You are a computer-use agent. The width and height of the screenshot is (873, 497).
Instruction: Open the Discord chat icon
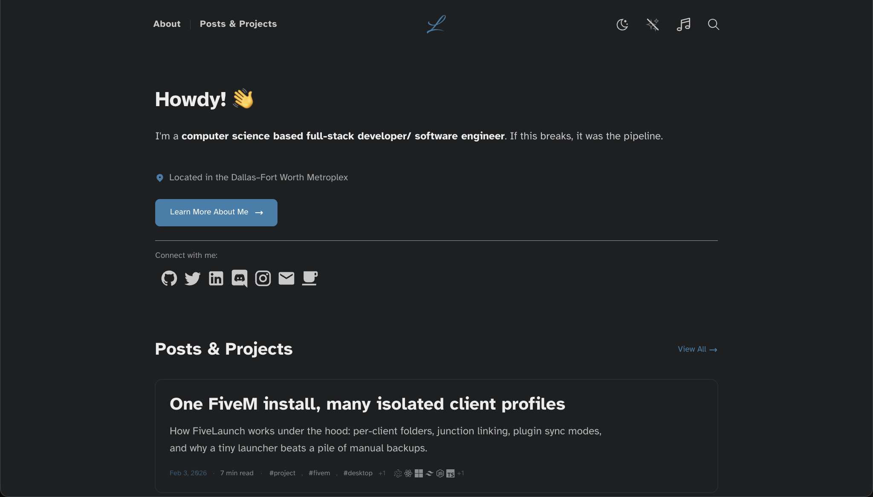[240, 278]
